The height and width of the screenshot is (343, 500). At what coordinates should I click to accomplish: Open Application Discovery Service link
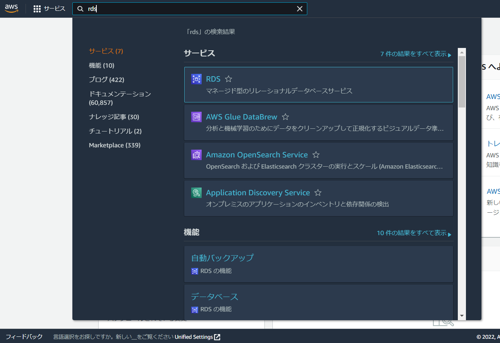pyautogui.click(x=258, y=193)
